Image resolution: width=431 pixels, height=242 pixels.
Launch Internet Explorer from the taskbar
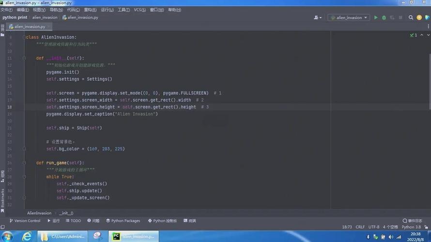[27, 237]
